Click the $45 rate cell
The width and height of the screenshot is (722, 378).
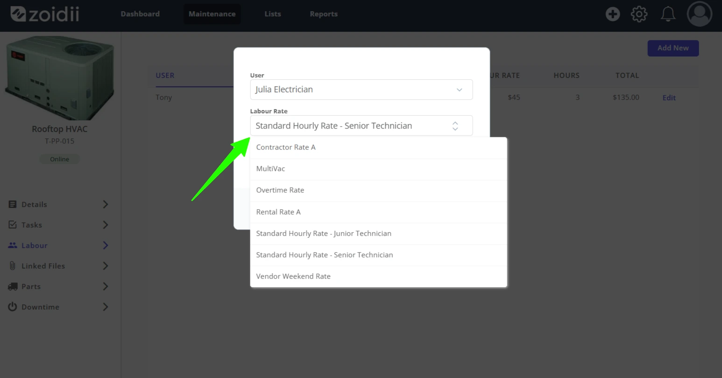point(514,97)
